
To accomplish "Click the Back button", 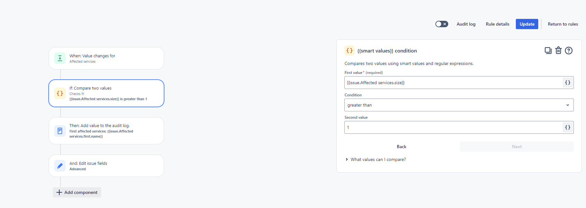I will (401, 147).
